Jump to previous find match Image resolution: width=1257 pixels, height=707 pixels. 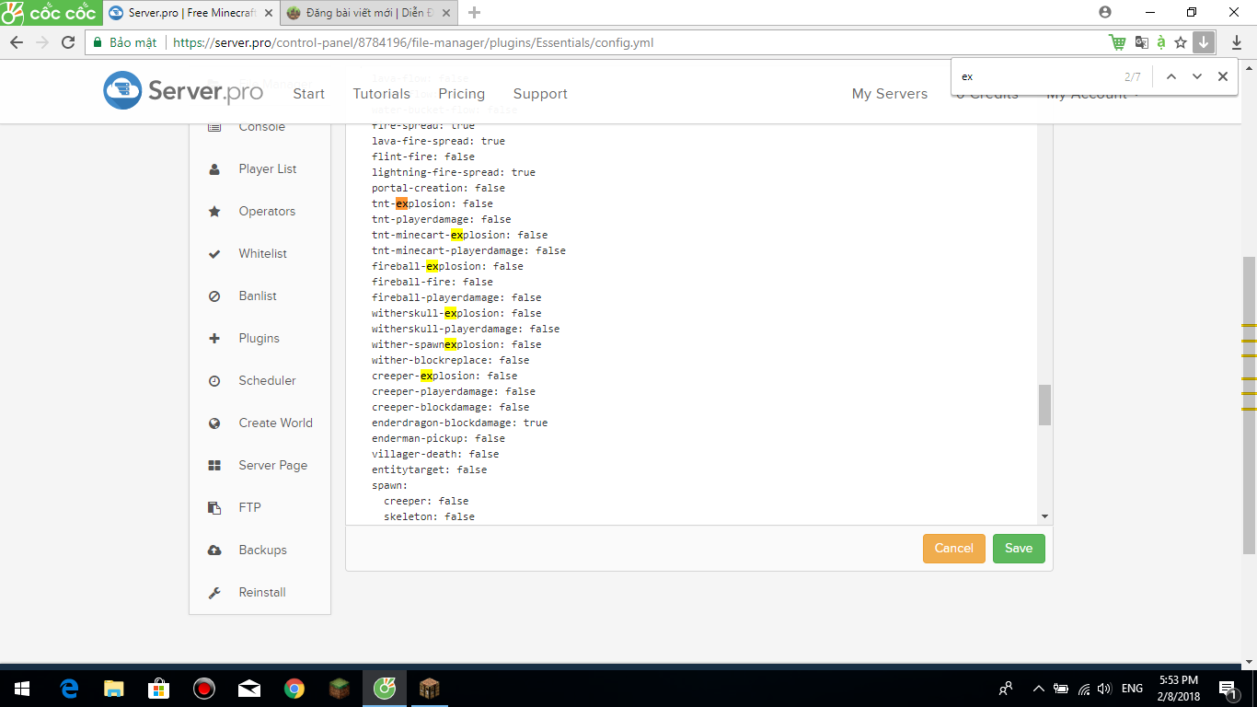coord(1171,76)
